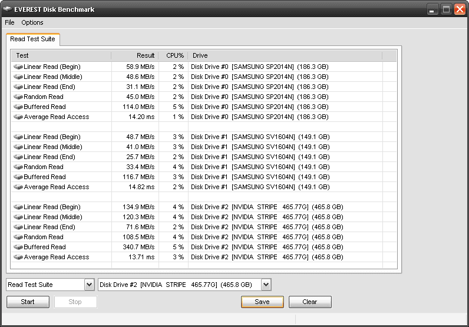Click disk icon of 116.7 MB/s Buffered Read row
469x327 pixels.
[18, 177]
